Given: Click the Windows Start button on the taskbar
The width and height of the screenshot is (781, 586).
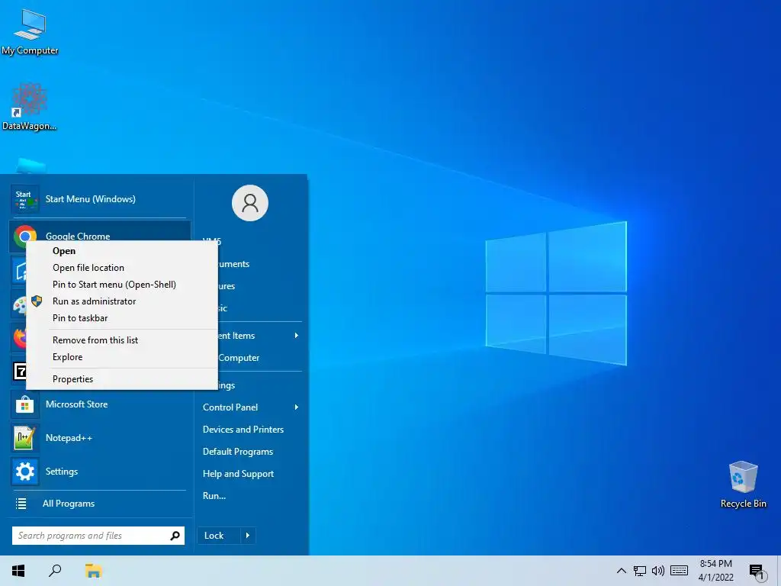Looking at the screenshot, I should tap(18, 571).
